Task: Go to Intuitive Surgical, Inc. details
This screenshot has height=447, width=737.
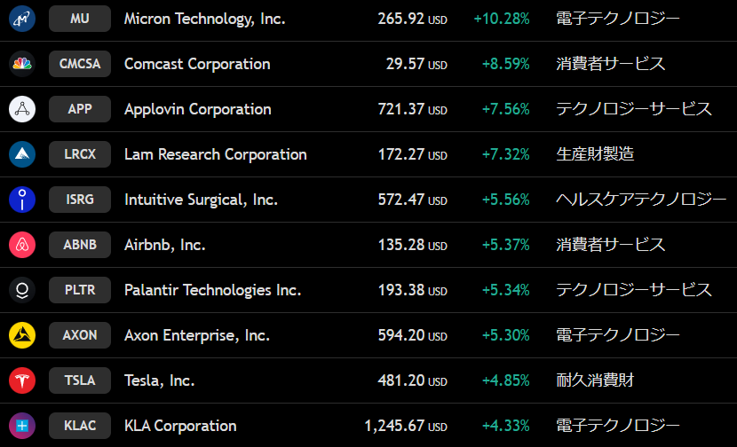Action: pos(201,200)
